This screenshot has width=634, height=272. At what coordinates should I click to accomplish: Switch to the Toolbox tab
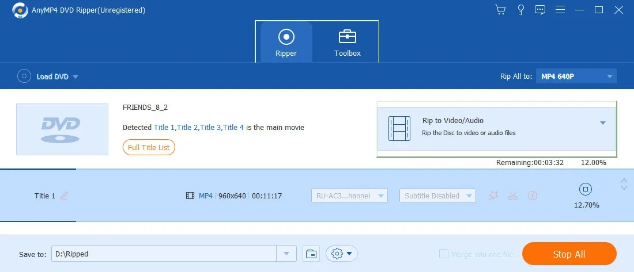pos(348,43)
